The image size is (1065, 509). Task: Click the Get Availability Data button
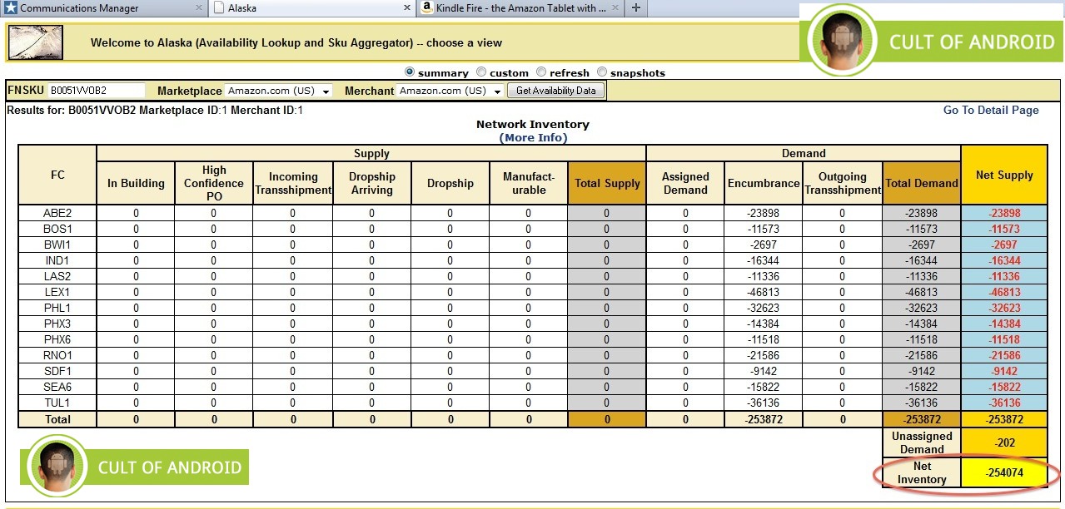pyautogui.click(x=556, y=91)
